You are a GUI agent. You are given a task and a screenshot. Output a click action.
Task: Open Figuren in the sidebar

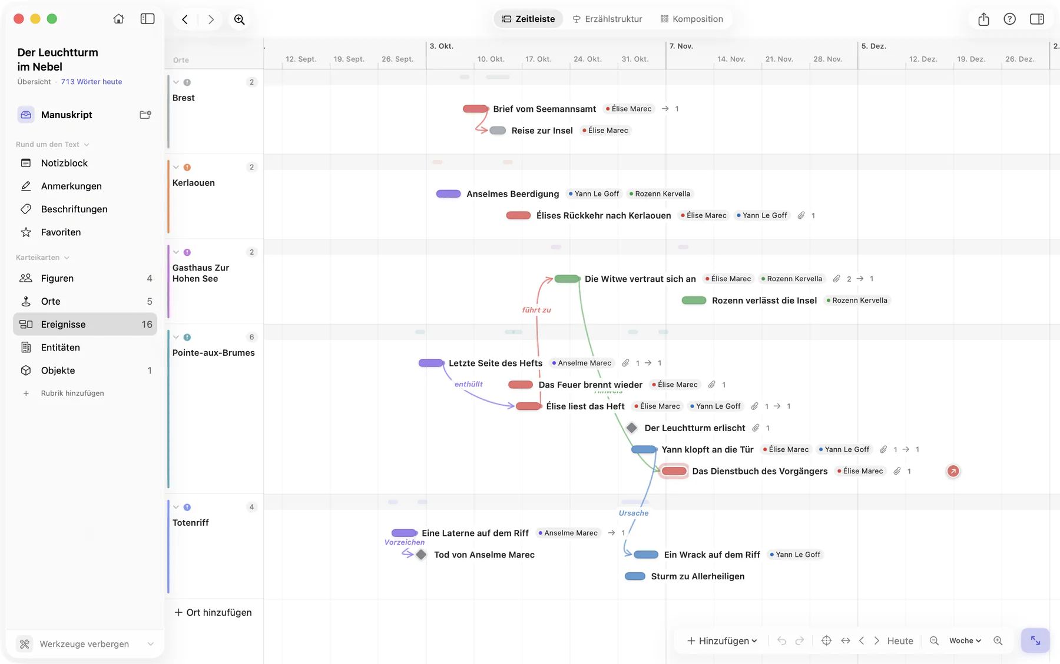(85, 278)
